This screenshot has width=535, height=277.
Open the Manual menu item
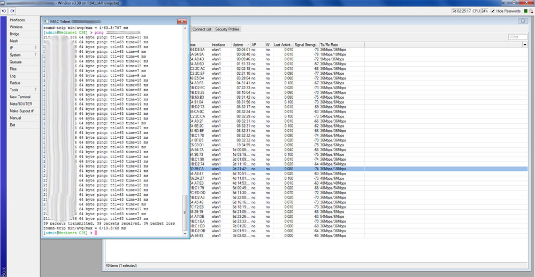point(16,118)
